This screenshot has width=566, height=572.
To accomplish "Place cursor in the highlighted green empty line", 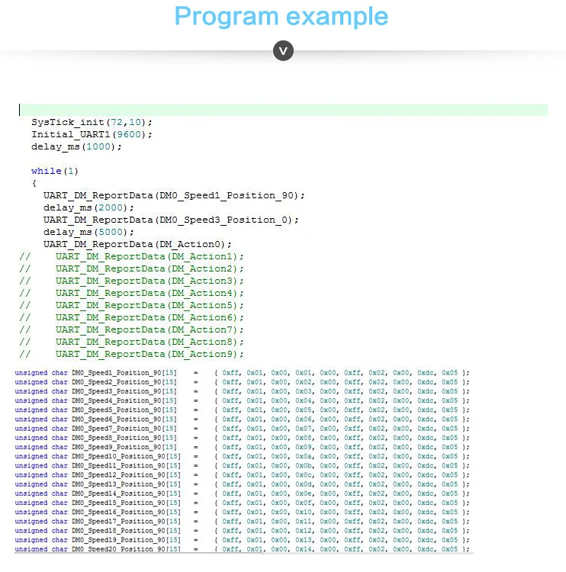I will click(283, 110).
